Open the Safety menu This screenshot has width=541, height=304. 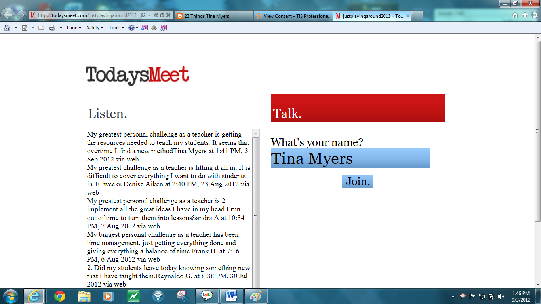point(95,28)
